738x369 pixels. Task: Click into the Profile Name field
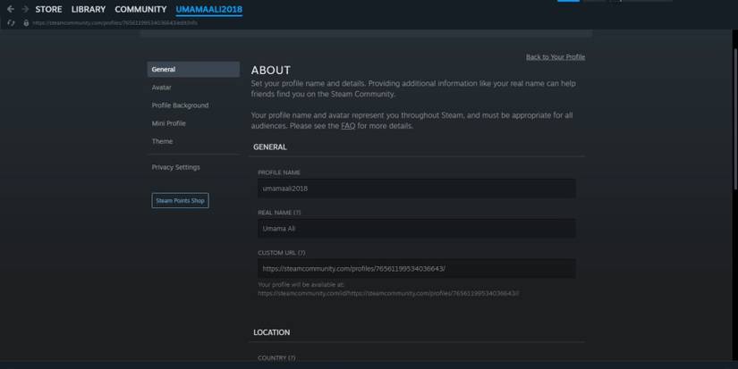coord(417,188)
